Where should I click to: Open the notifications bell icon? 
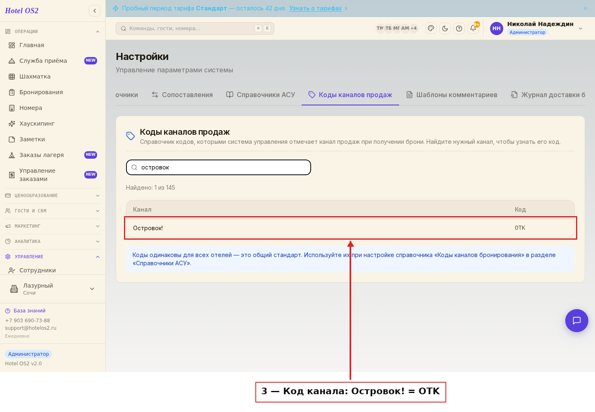(x=474, y=29)
